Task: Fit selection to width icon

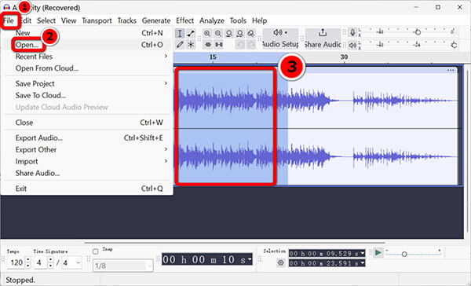Action: pos(229,33)
